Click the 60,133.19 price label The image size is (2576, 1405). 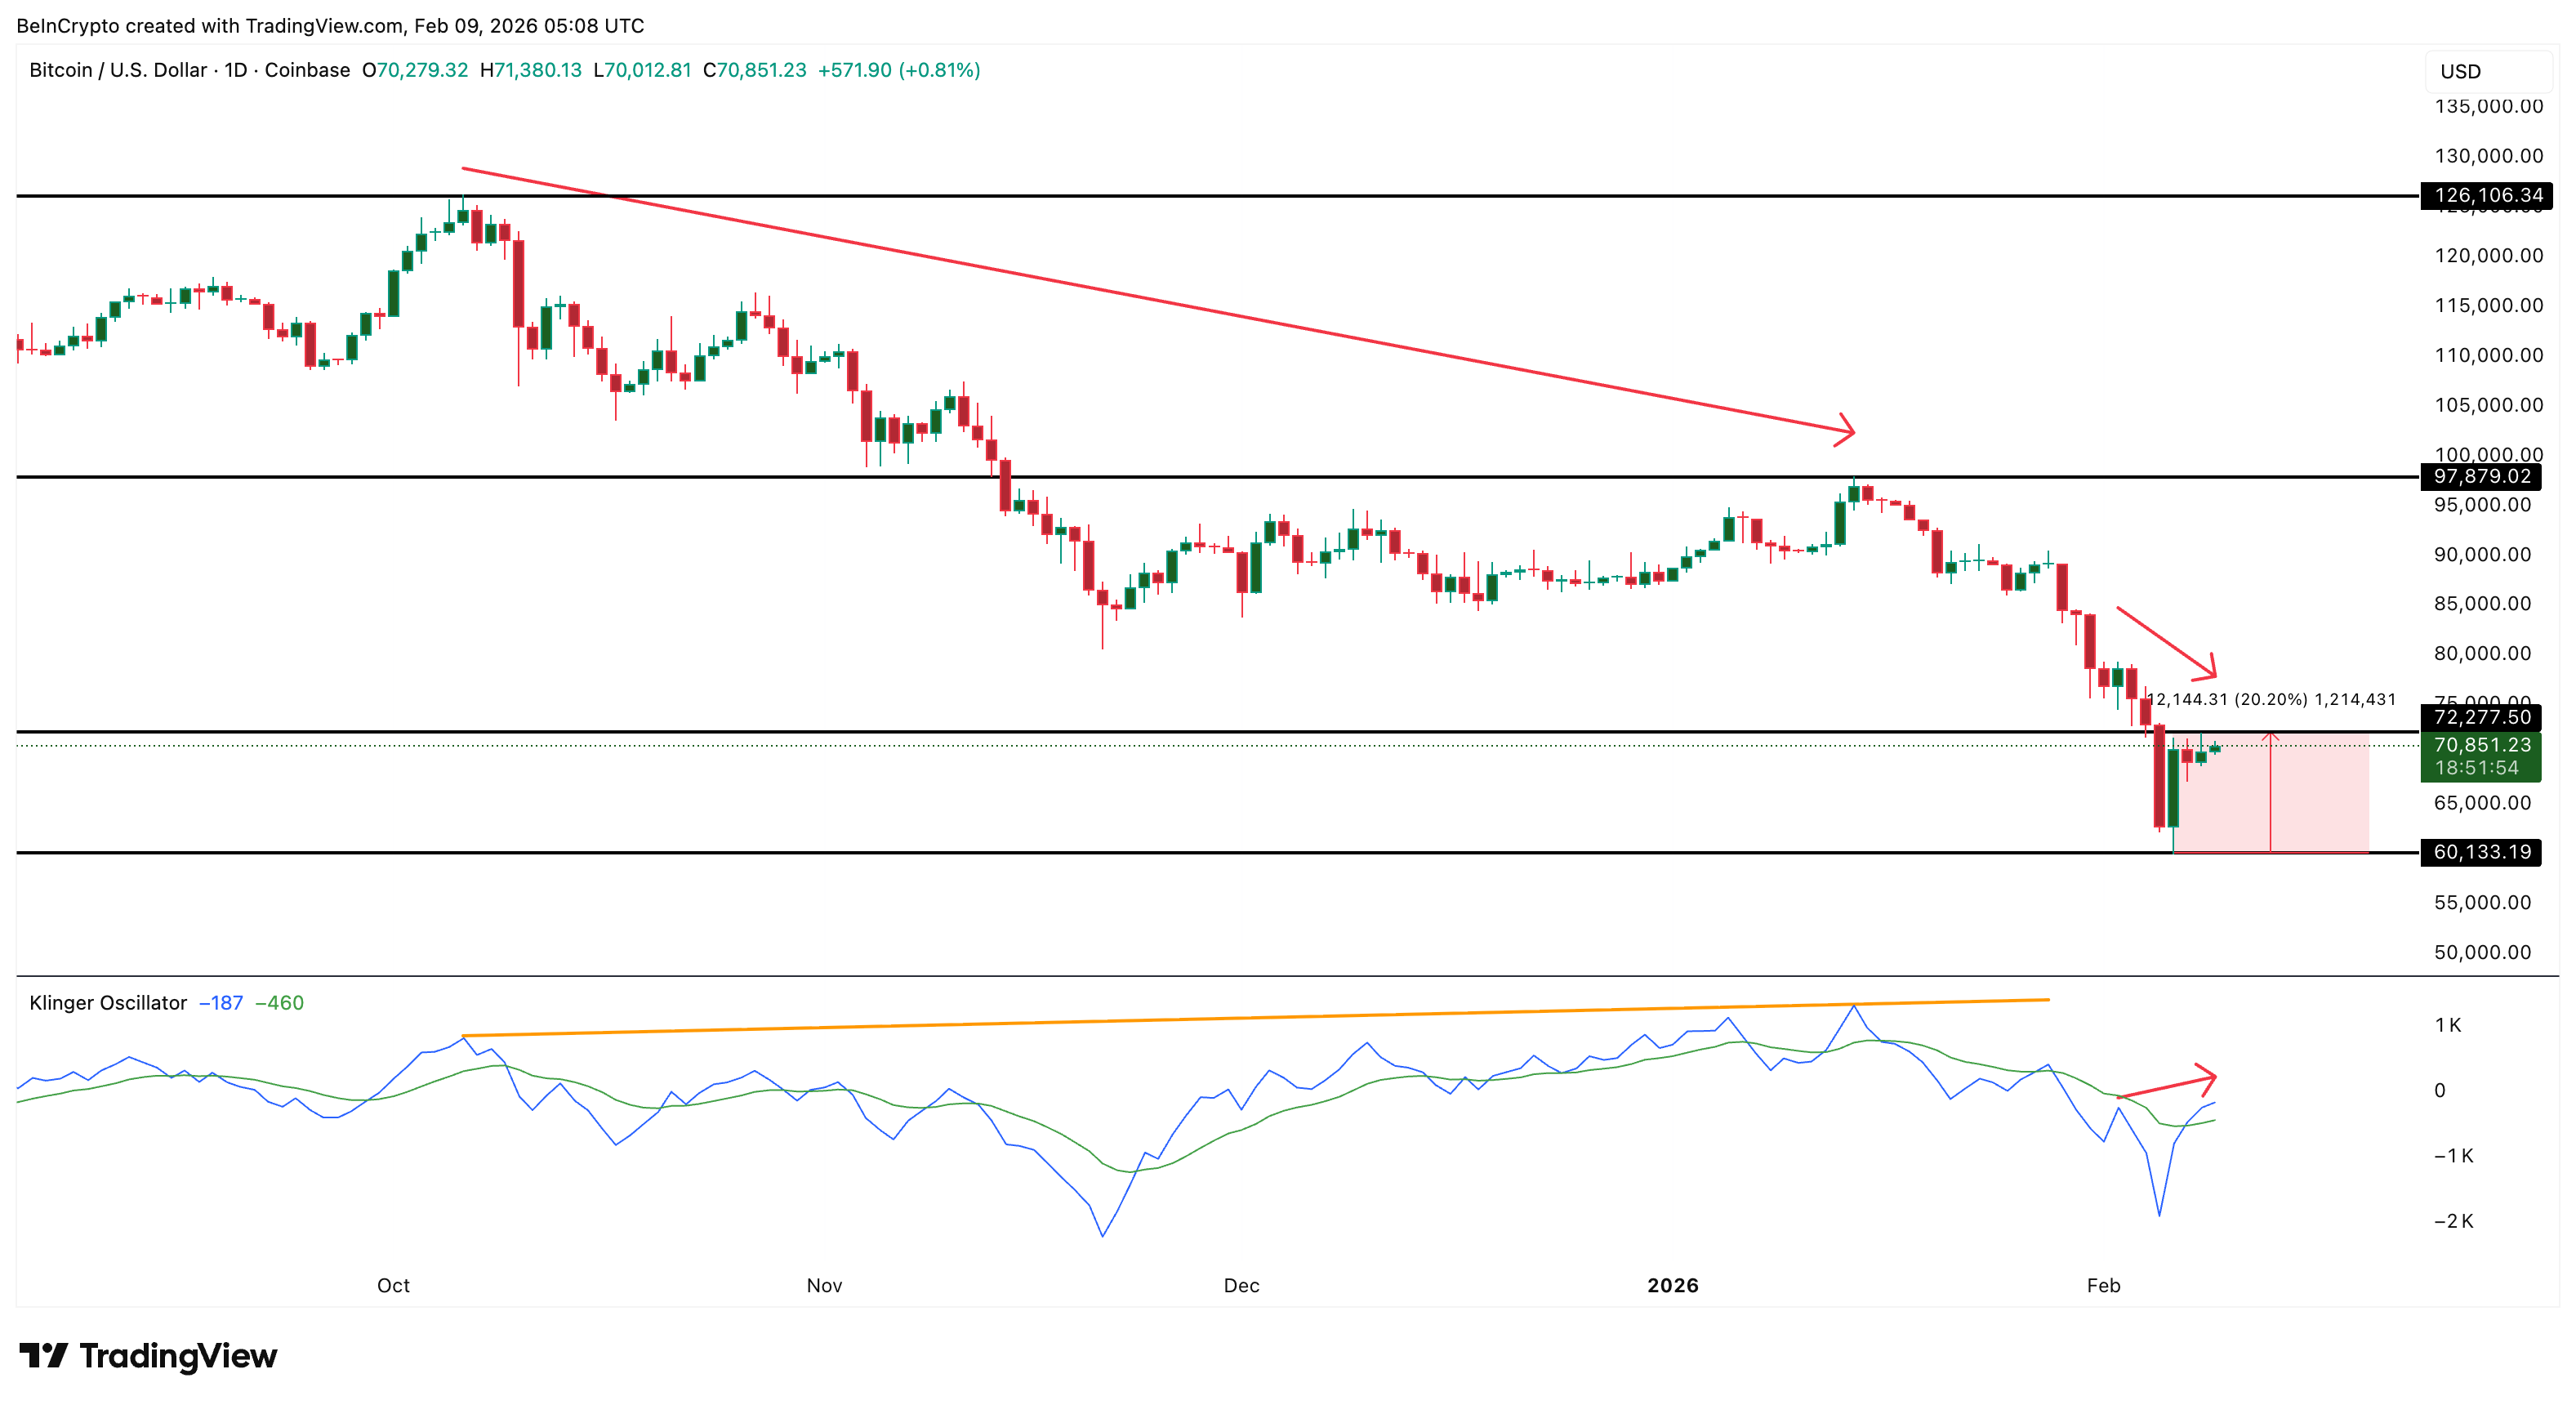coord(2481,852)
